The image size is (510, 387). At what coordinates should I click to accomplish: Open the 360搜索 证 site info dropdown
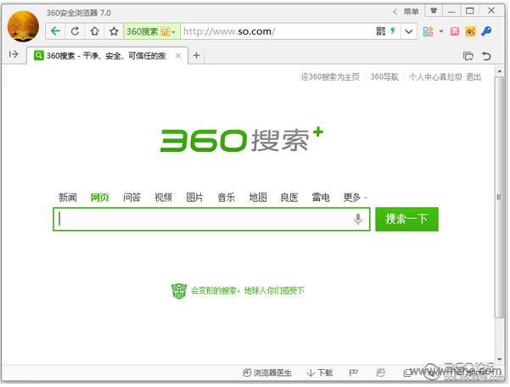coord(151,31)
